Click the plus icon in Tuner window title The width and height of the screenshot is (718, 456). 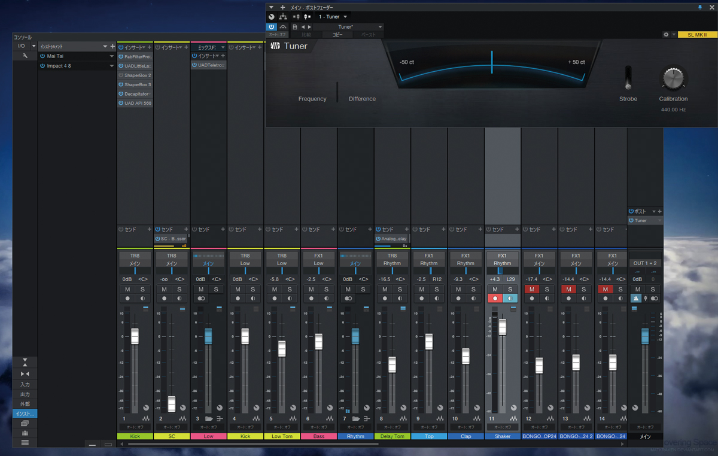coord(282,7)
